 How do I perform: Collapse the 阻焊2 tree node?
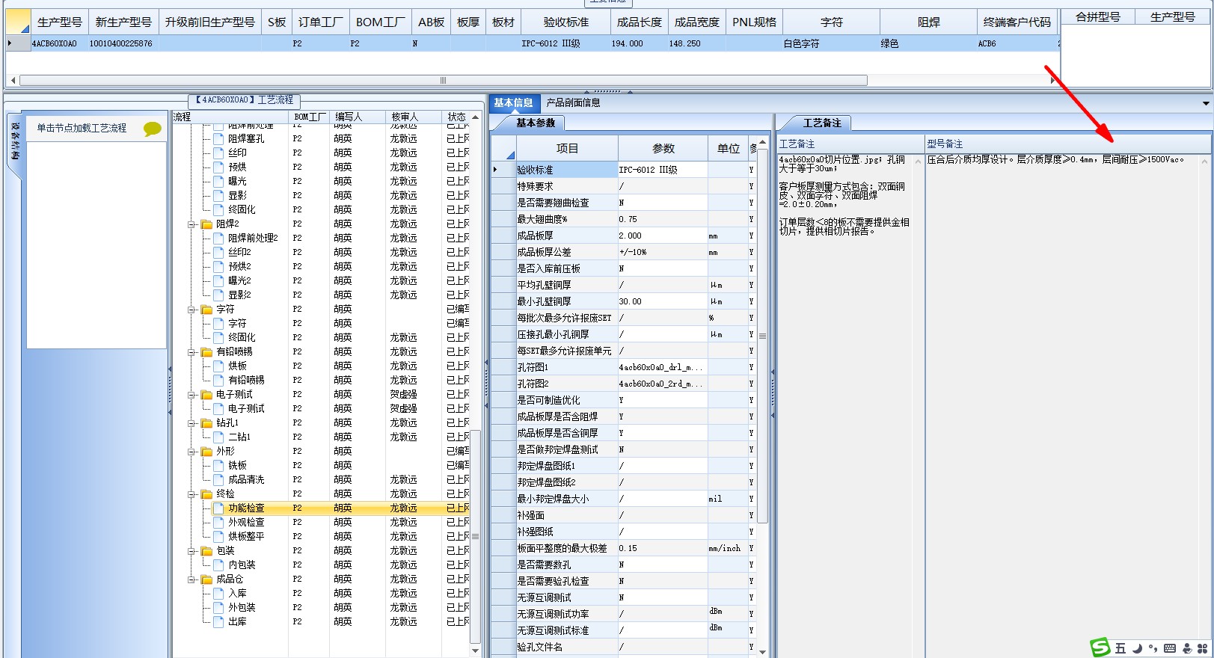[x=191, y=224]
